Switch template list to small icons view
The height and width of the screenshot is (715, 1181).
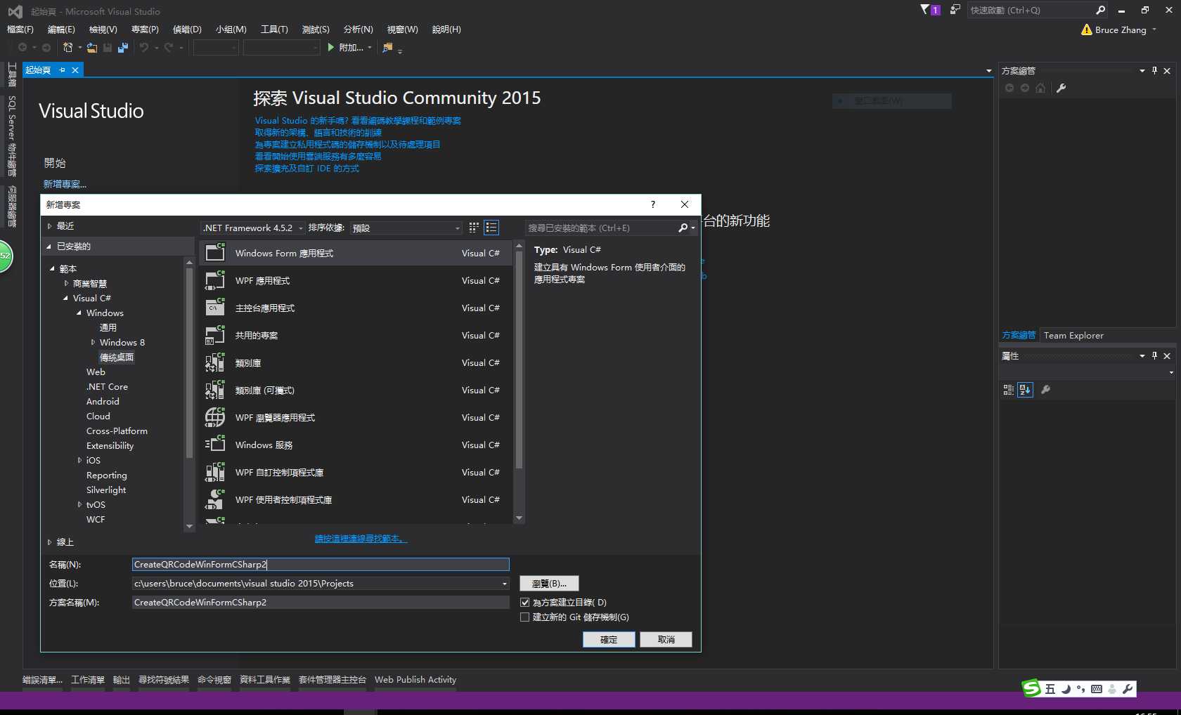click(x=474, y=228)
